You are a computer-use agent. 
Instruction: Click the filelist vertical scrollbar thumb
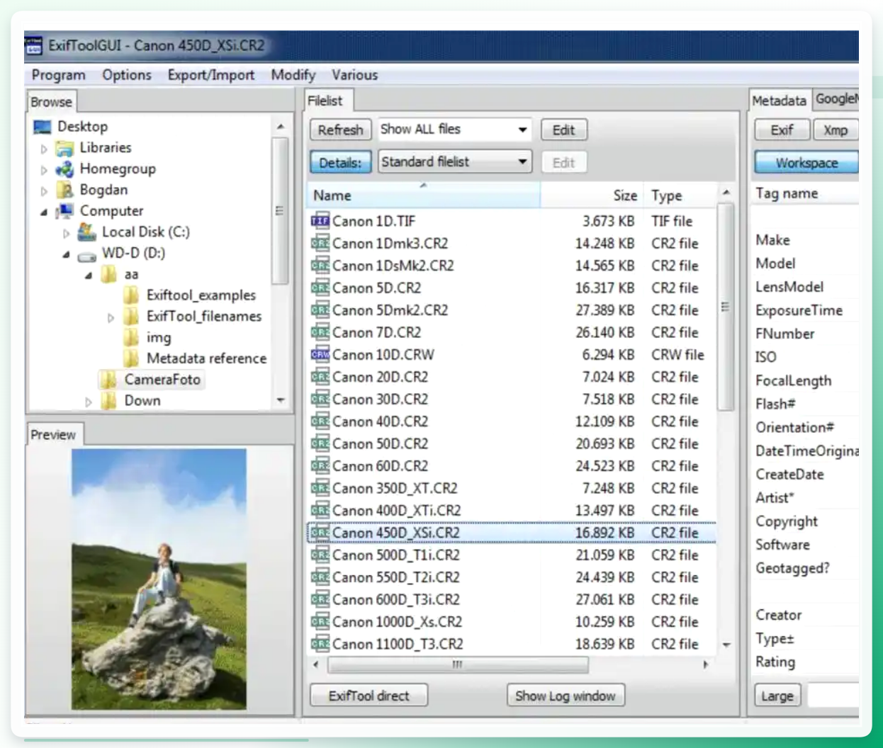pyautogui.click(x=726, y=306)
